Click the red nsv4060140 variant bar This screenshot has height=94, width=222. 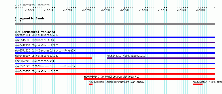150,79
